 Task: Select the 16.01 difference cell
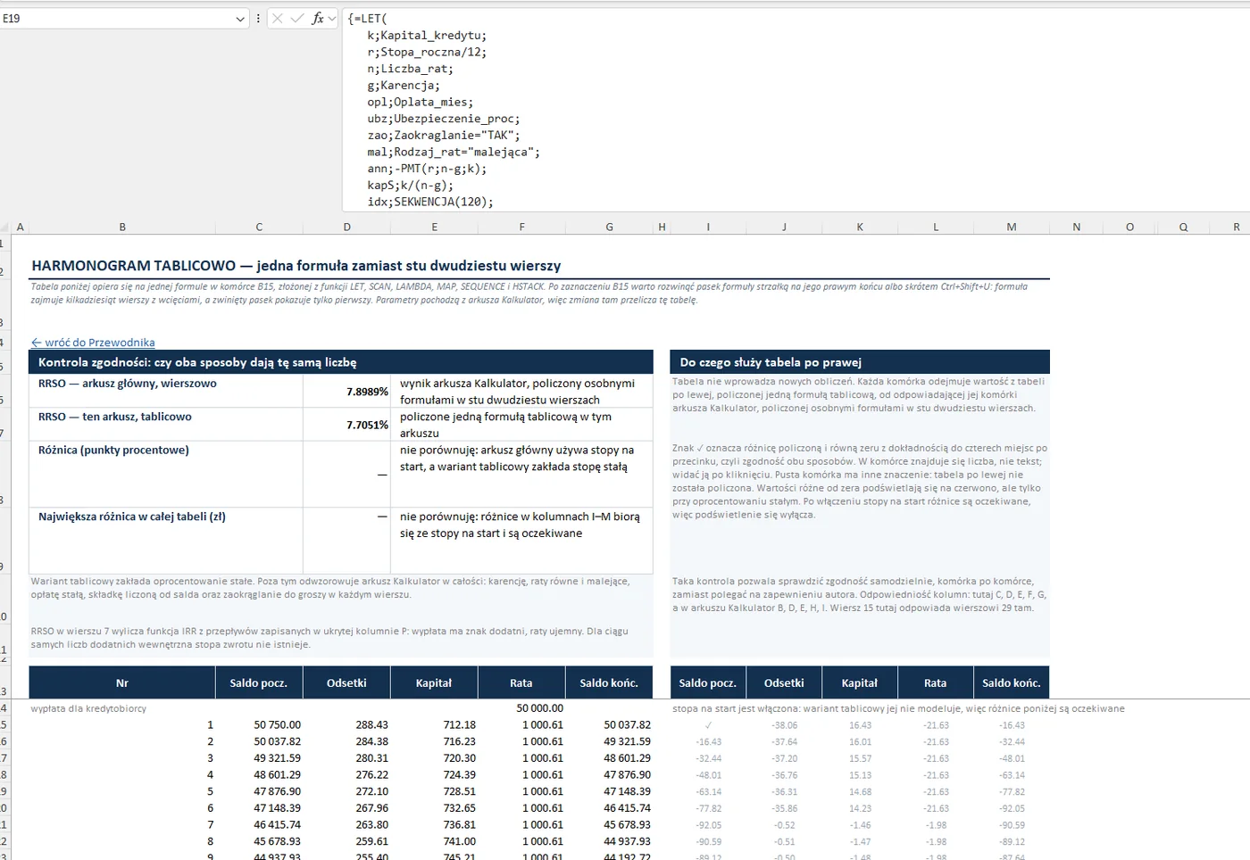[860, 741]
